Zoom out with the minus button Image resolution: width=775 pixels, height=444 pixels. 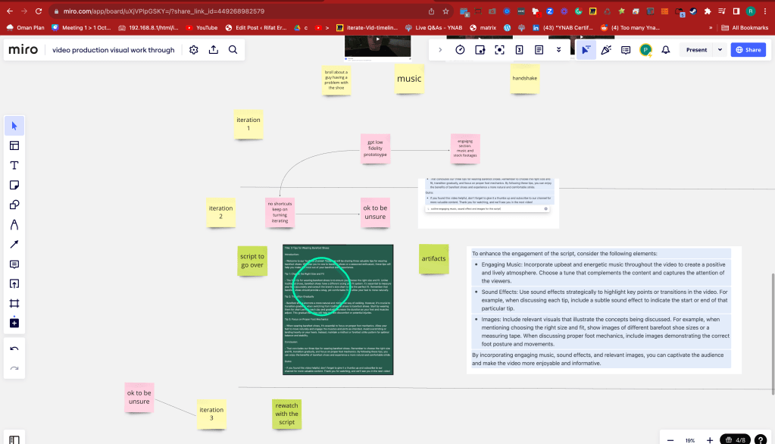(x=670, y=440)
